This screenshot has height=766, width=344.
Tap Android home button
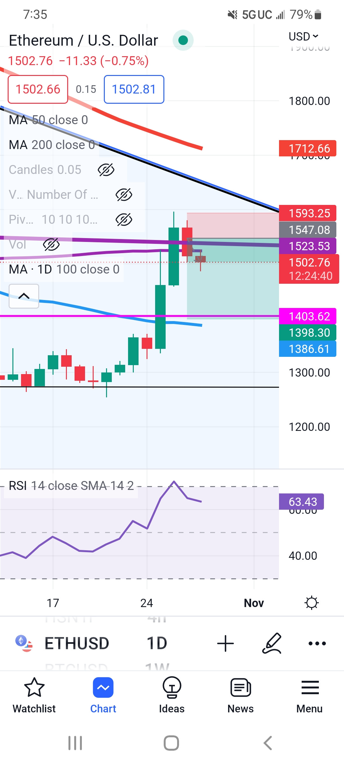(171, 743)
